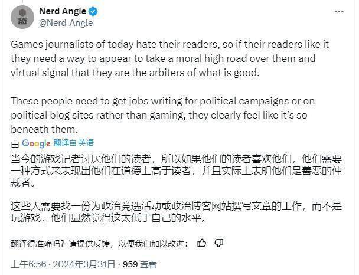Open the three-dot more options menu
Viewport: 359px width, 275px height.
point(339,11)
